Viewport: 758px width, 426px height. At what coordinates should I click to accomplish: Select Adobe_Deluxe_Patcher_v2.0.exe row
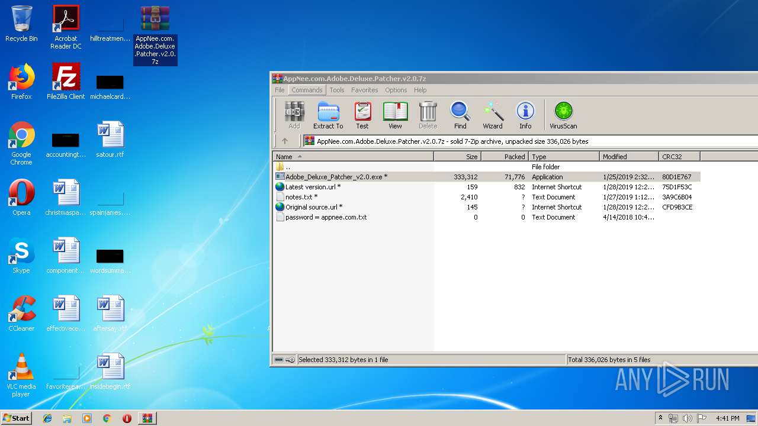[487, 177]
